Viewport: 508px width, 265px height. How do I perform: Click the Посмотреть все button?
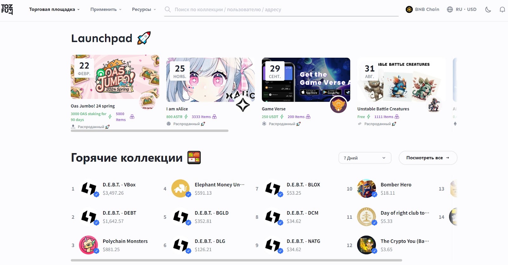(x=428, y=158)
